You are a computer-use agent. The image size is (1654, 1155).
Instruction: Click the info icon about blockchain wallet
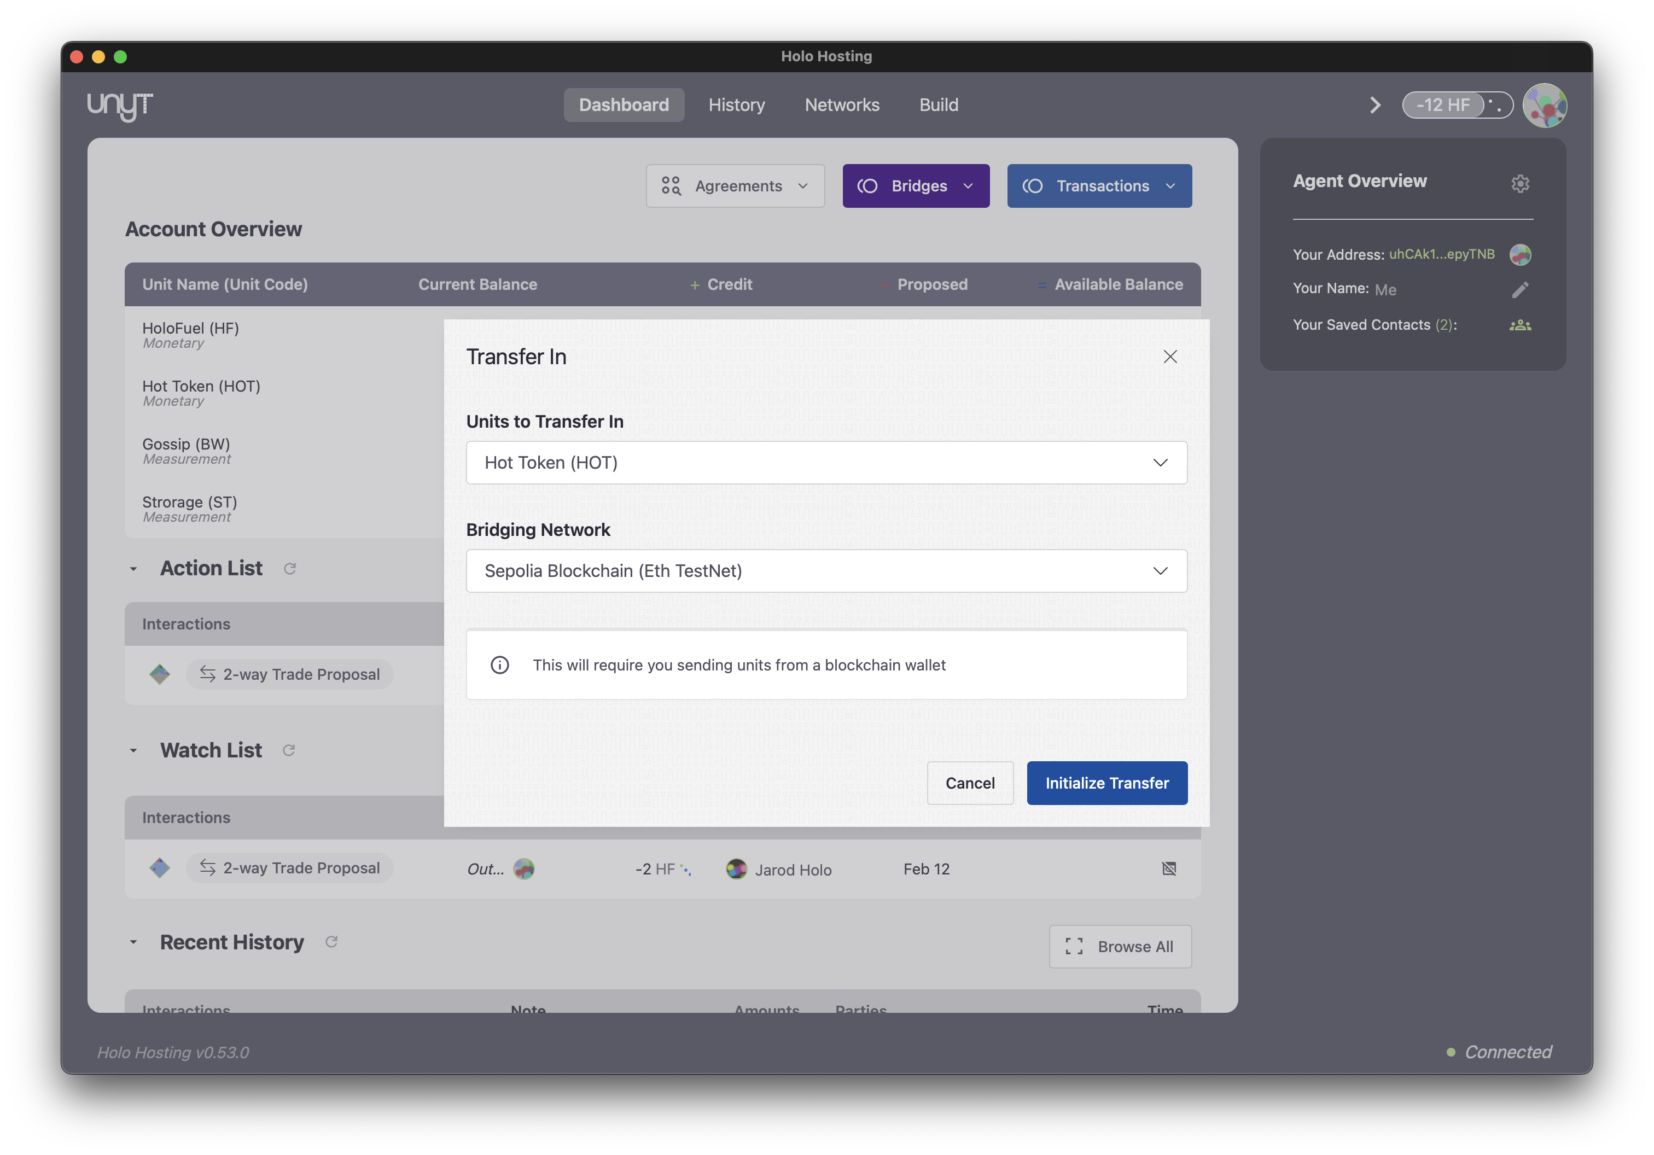[x=500, y=664]
